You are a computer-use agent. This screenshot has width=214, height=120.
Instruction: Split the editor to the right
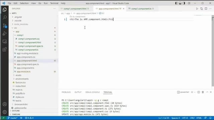point(206,9)
